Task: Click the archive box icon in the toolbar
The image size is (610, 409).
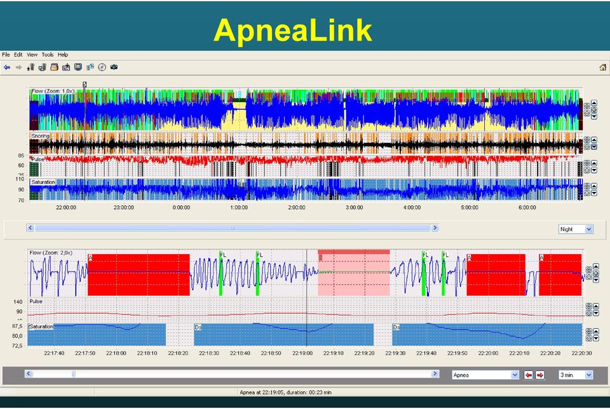Action: 55,67
